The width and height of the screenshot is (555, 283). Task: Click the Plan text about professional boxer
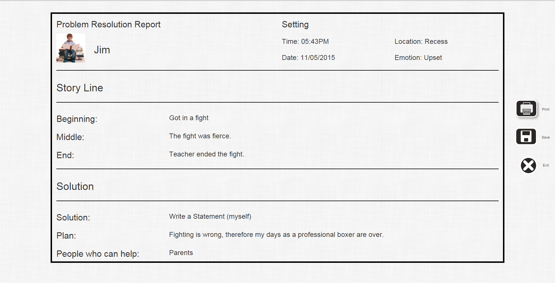[x=276, y=235]
